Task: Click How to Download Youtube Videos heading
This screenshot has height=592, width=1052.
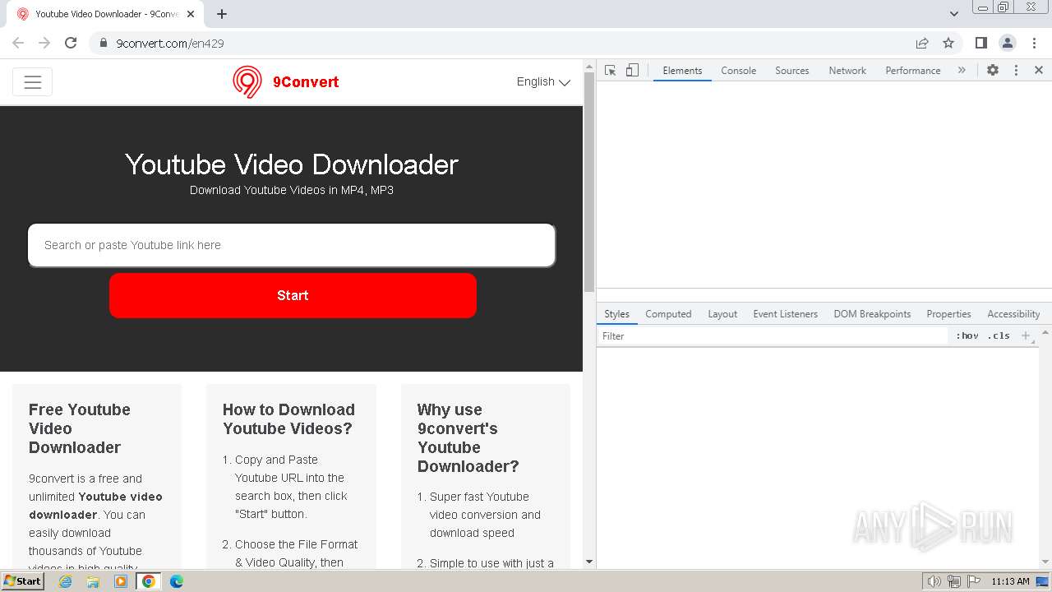Action: pyautogui.click(x=288, y=419)
